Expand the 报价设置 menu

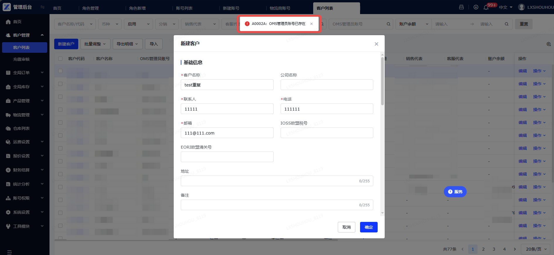click(25, 156)
